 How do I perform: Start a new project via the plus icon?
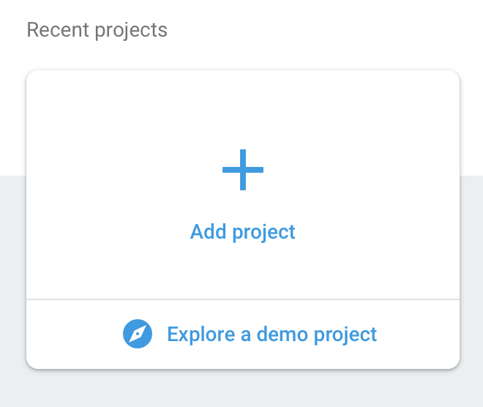(x=243, y=170)
